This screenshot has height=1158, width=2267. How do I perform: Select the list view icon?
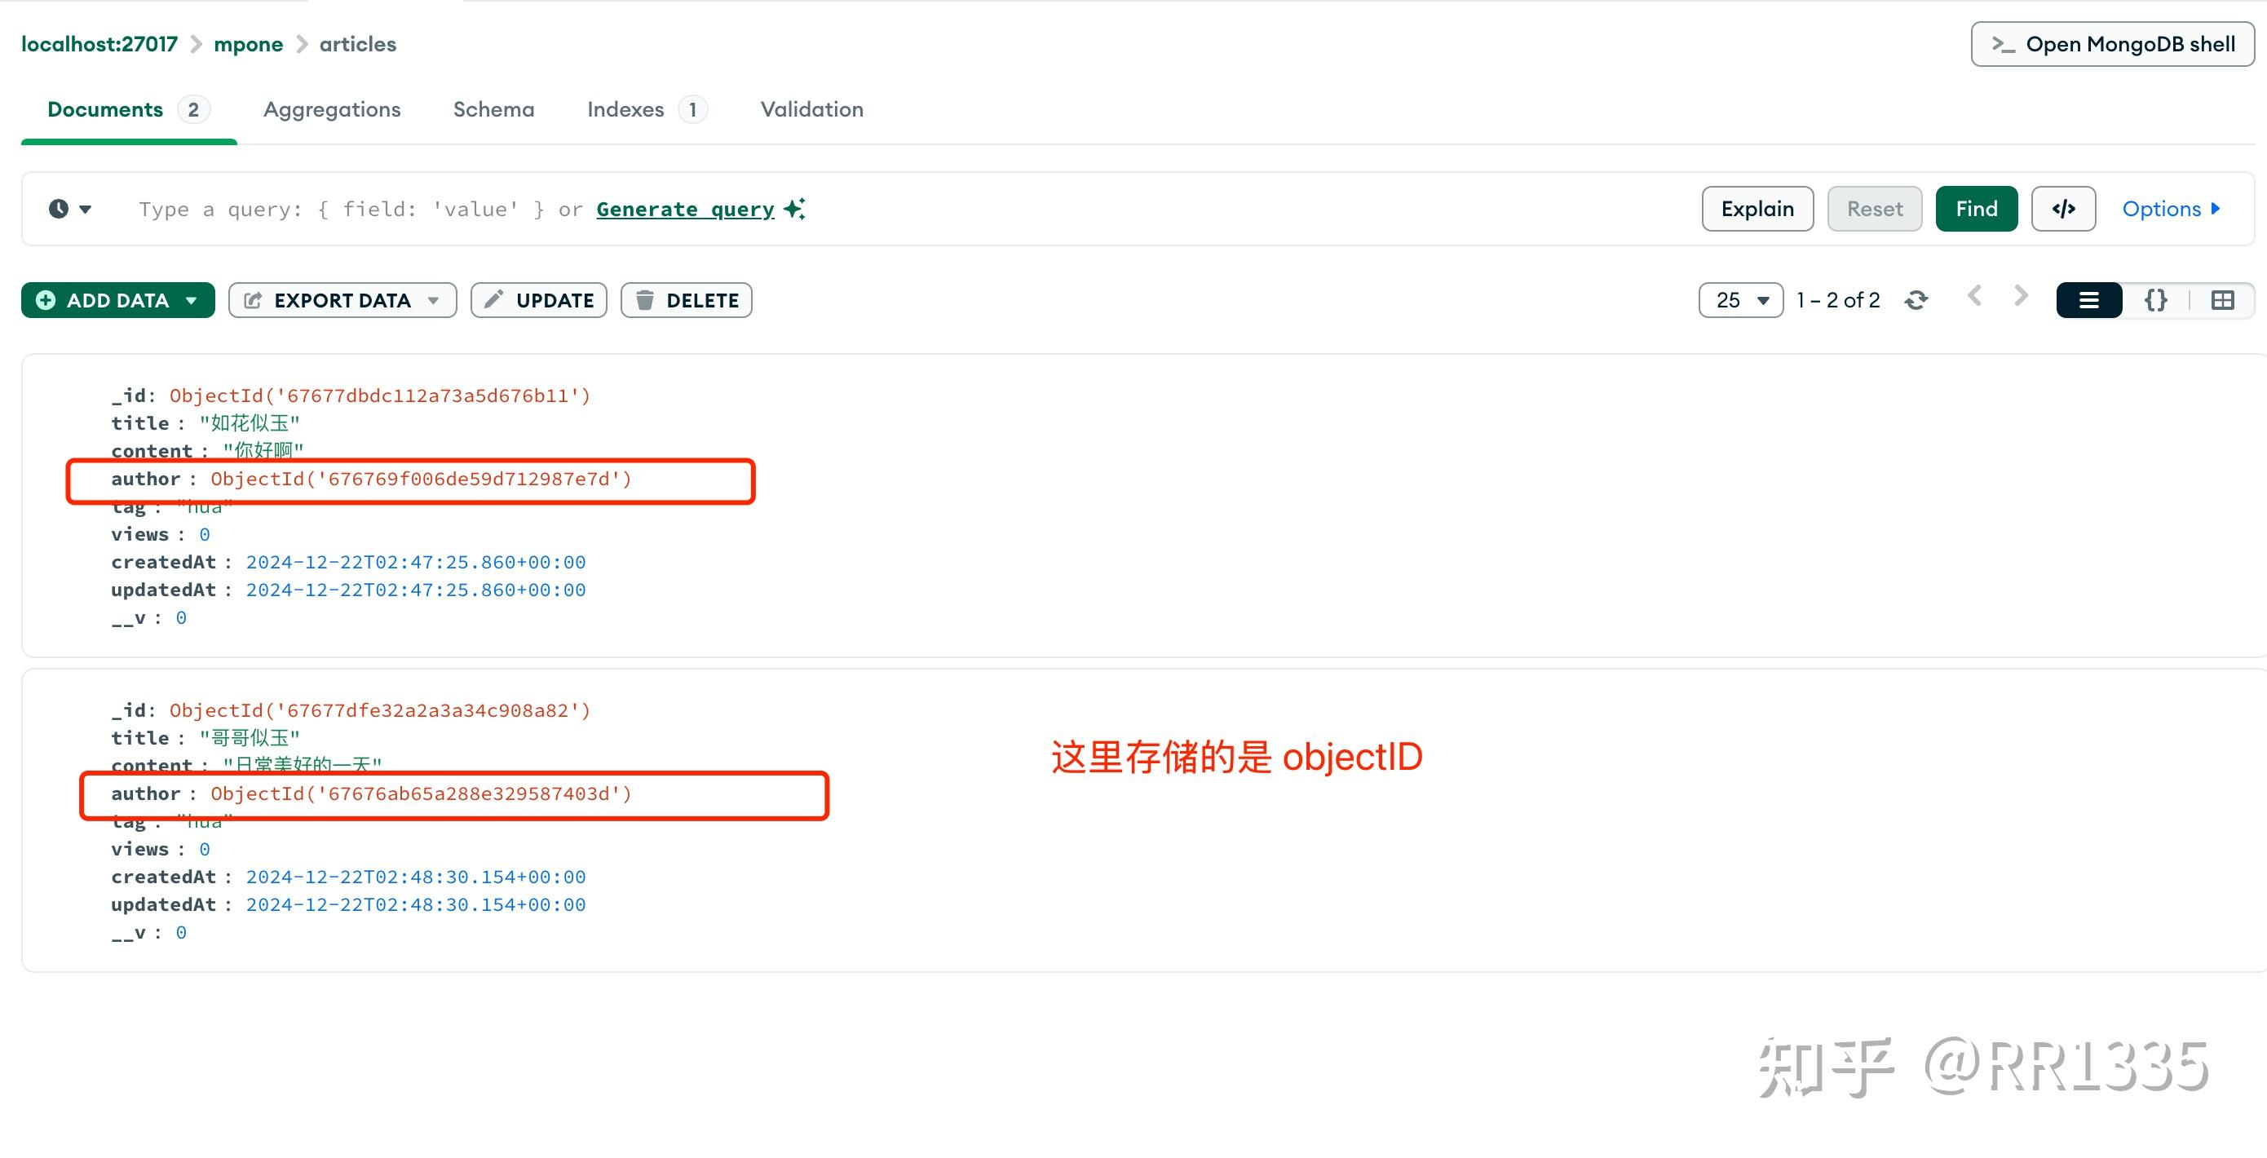[2089, 299]
